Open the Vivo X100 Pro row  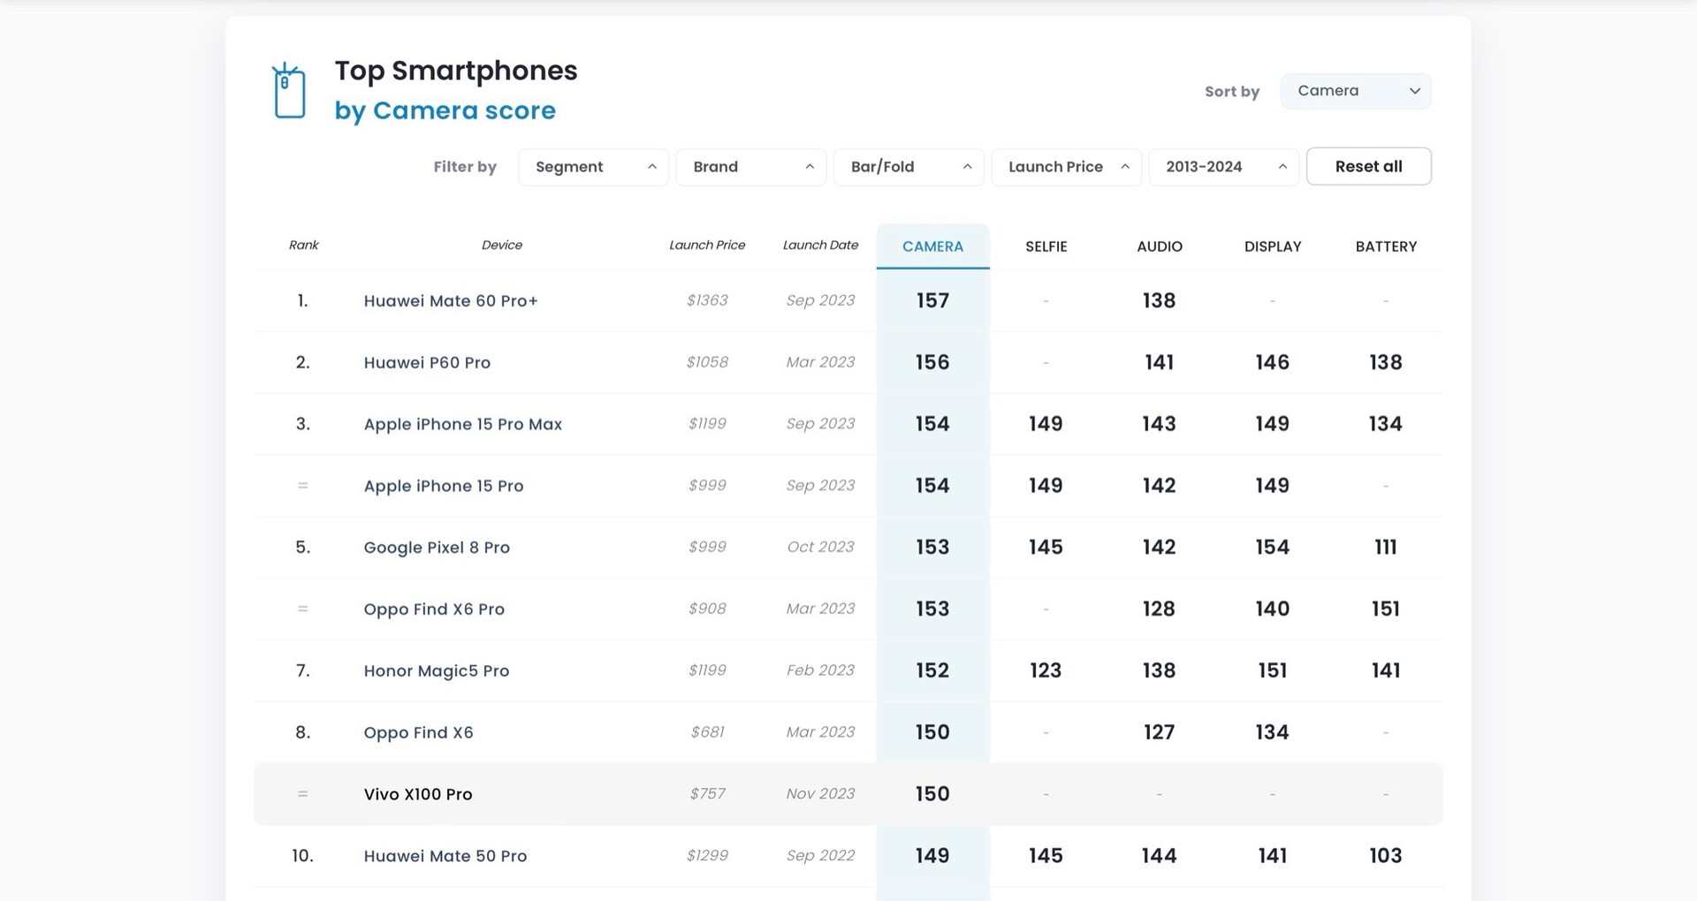pyautogui.click(x=418, y=794)
